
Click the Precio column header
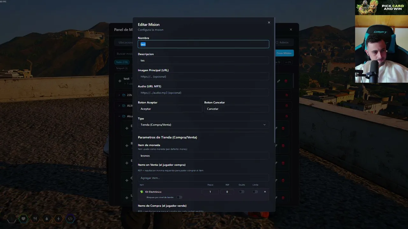coord(210,185)
